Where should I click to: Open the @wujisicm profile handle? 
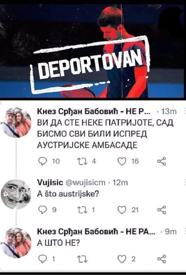coord(86,182)
